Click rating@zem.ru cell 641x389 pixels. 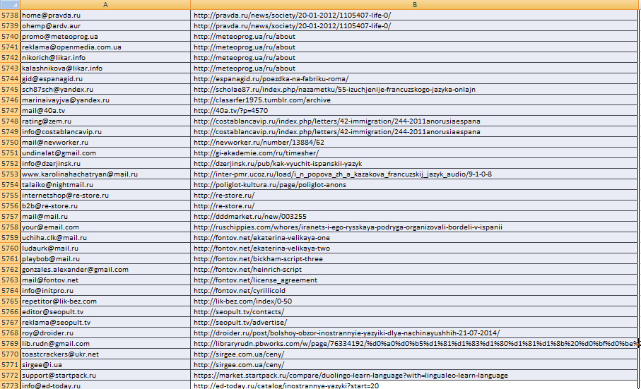tap(105, 121)
